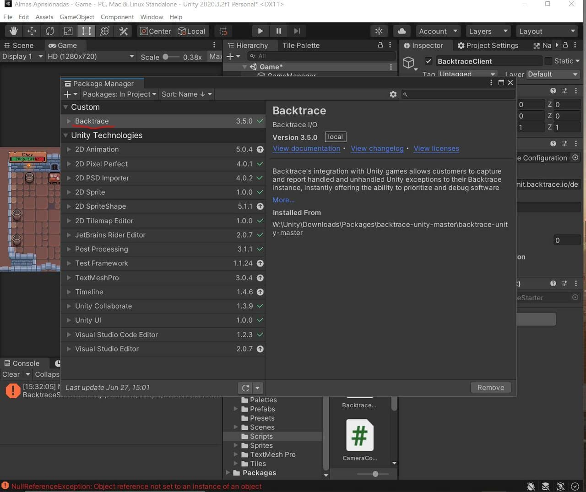The width and height of the screenshot is (586, 492).
Task: Open refresh options dropdown arrow
Action: tap(258, 388)
